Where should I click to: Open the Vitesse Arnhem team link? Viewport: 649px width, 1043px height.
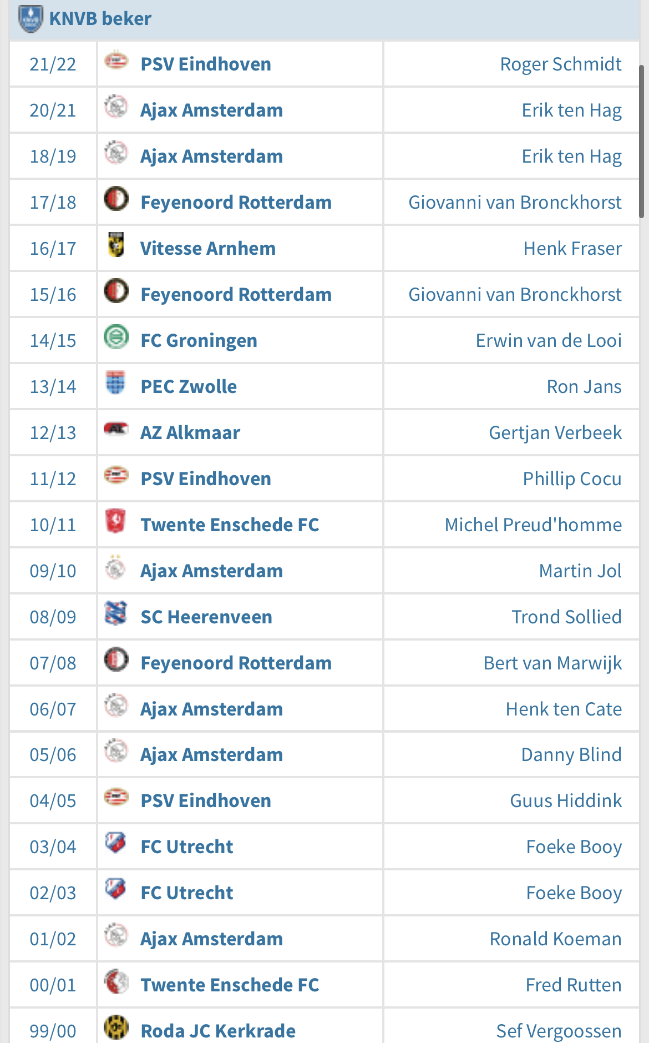coord(208,248)
